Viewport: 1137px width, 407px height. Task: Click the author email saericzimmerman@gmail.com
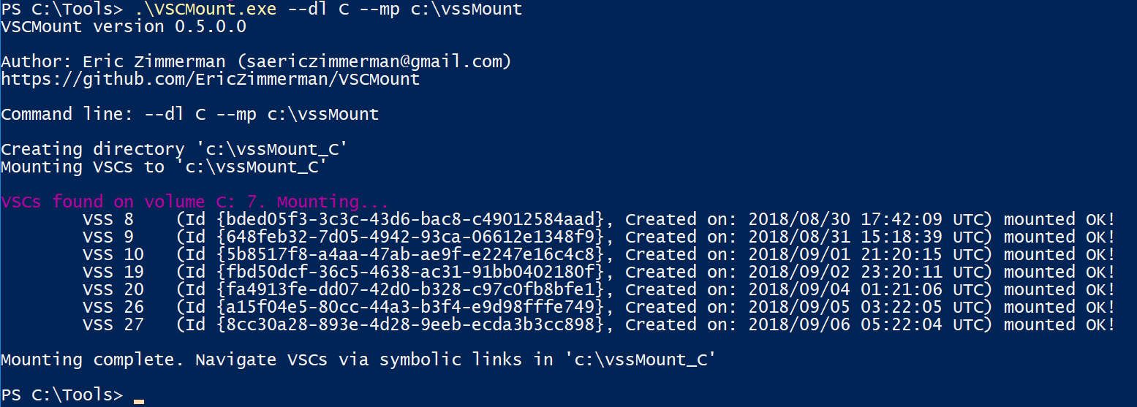(x=374, y=61)
